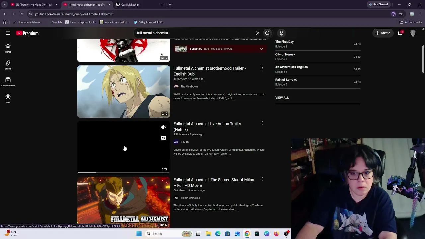Play episode City of Heresy
Viewport: 425px width, 239px height.
(318, 57)
